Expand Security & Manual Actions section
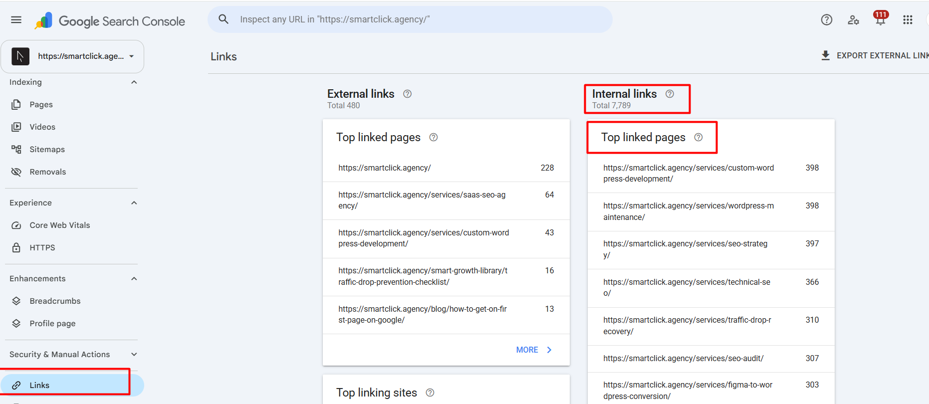The width and height of the screenshot is (929, 404). [134, 355]
